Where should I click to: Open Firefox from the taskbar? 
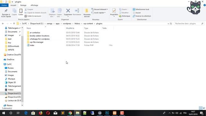pos(41,113)
